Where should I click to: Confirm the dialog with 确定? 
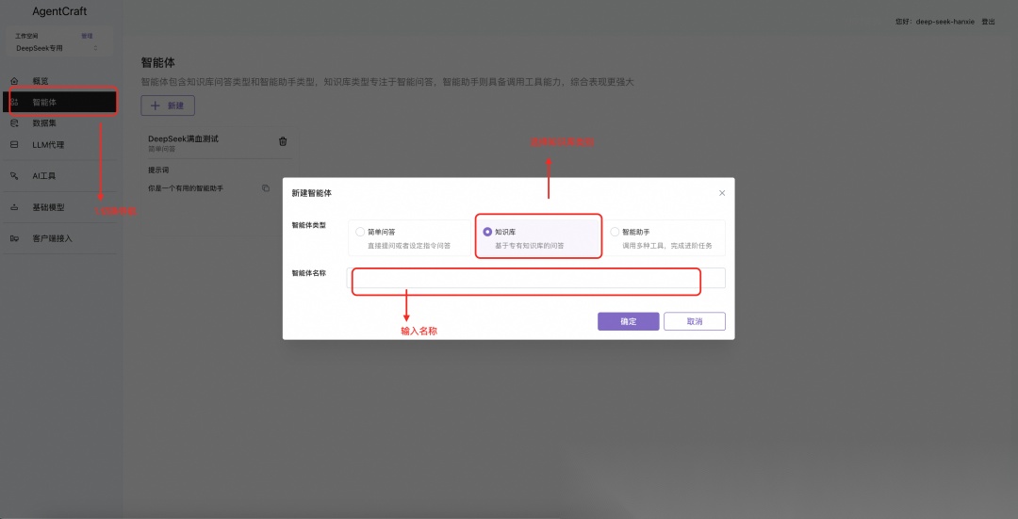[x=629, y=321]
